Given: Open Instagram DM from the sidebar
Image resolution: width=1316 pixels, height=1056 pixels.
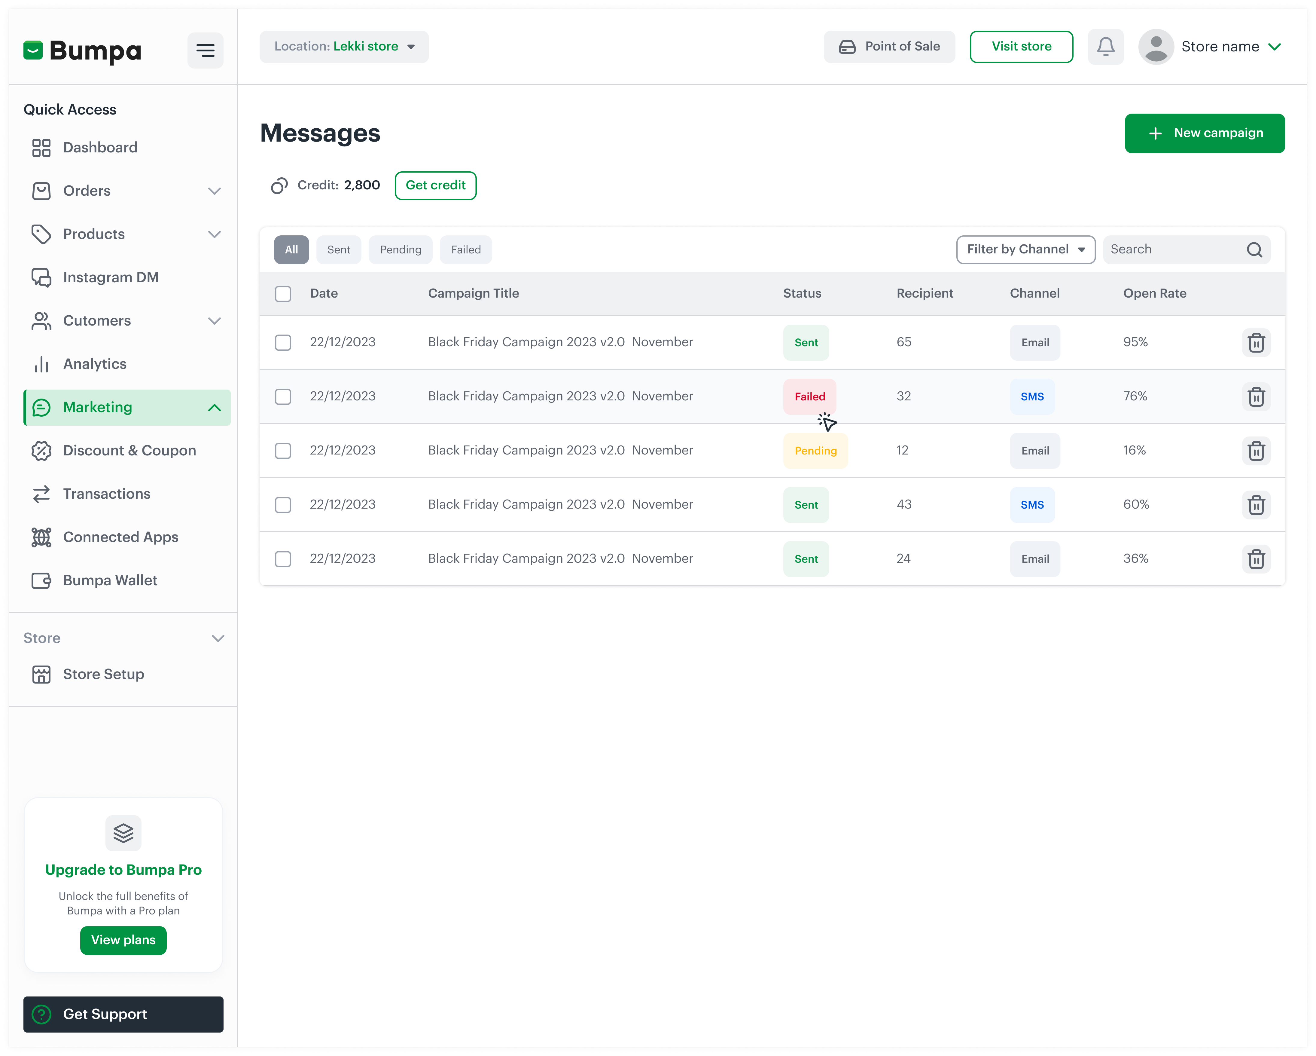Looking at the screenshot, I should tap(111, 277).
